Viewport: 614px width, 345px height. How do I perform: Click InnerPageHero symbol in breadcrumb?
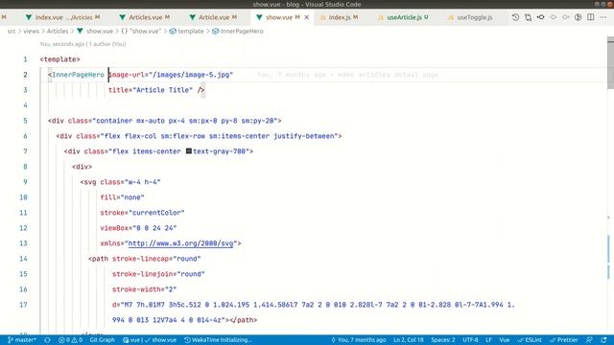tap(238, 31)
